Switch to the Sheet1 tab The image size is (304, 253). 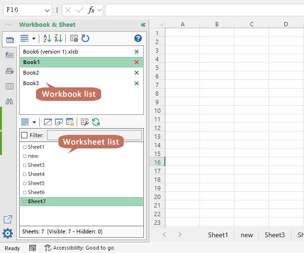pyautogui.click(x=218, y=235)
